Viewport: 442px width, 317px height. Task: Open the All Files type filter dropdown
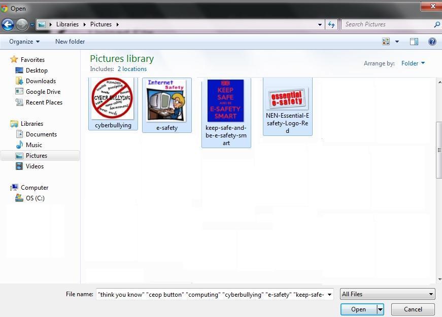tap(388, 295)
